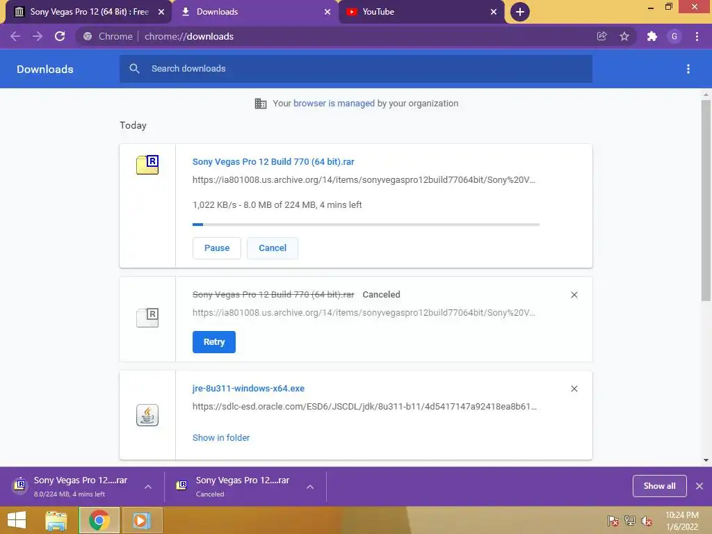This screenshot has height=534, width=712.
Task: Open the media player taskbar icon
Action: (142, 520)
